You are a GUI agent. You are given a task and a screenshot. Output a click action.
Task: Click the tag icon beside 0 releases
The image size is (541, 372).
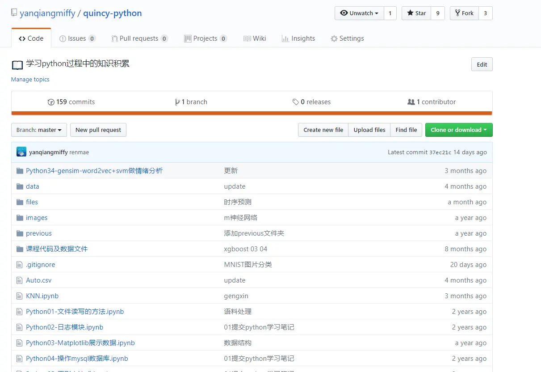click(295, 102)
